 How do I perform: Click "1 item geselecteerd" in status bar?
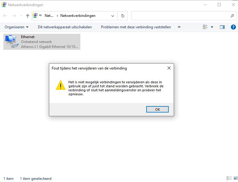point(36,179)
